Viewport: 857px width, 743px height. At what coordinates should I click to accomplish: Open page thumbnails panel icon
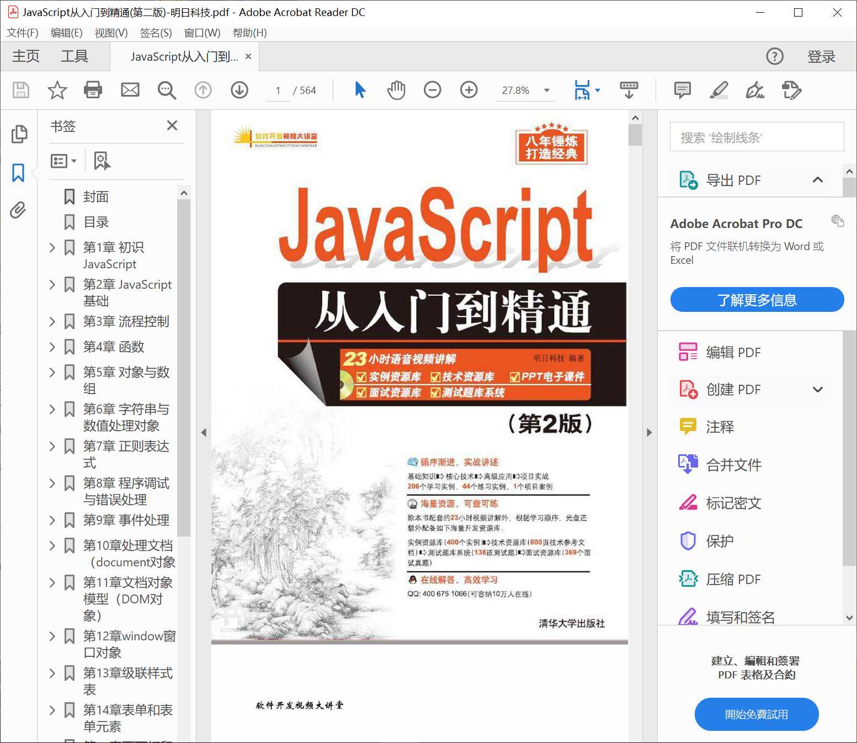click(x=19, y=134)
